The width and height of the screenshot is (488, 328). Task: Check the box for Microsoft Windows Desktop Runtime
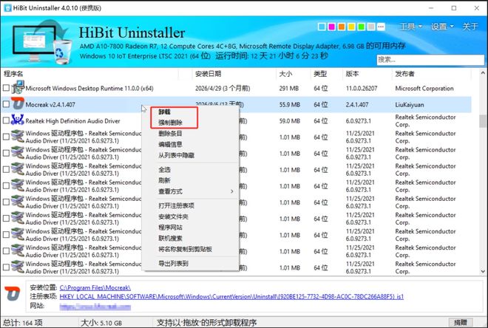click(6, 88)
